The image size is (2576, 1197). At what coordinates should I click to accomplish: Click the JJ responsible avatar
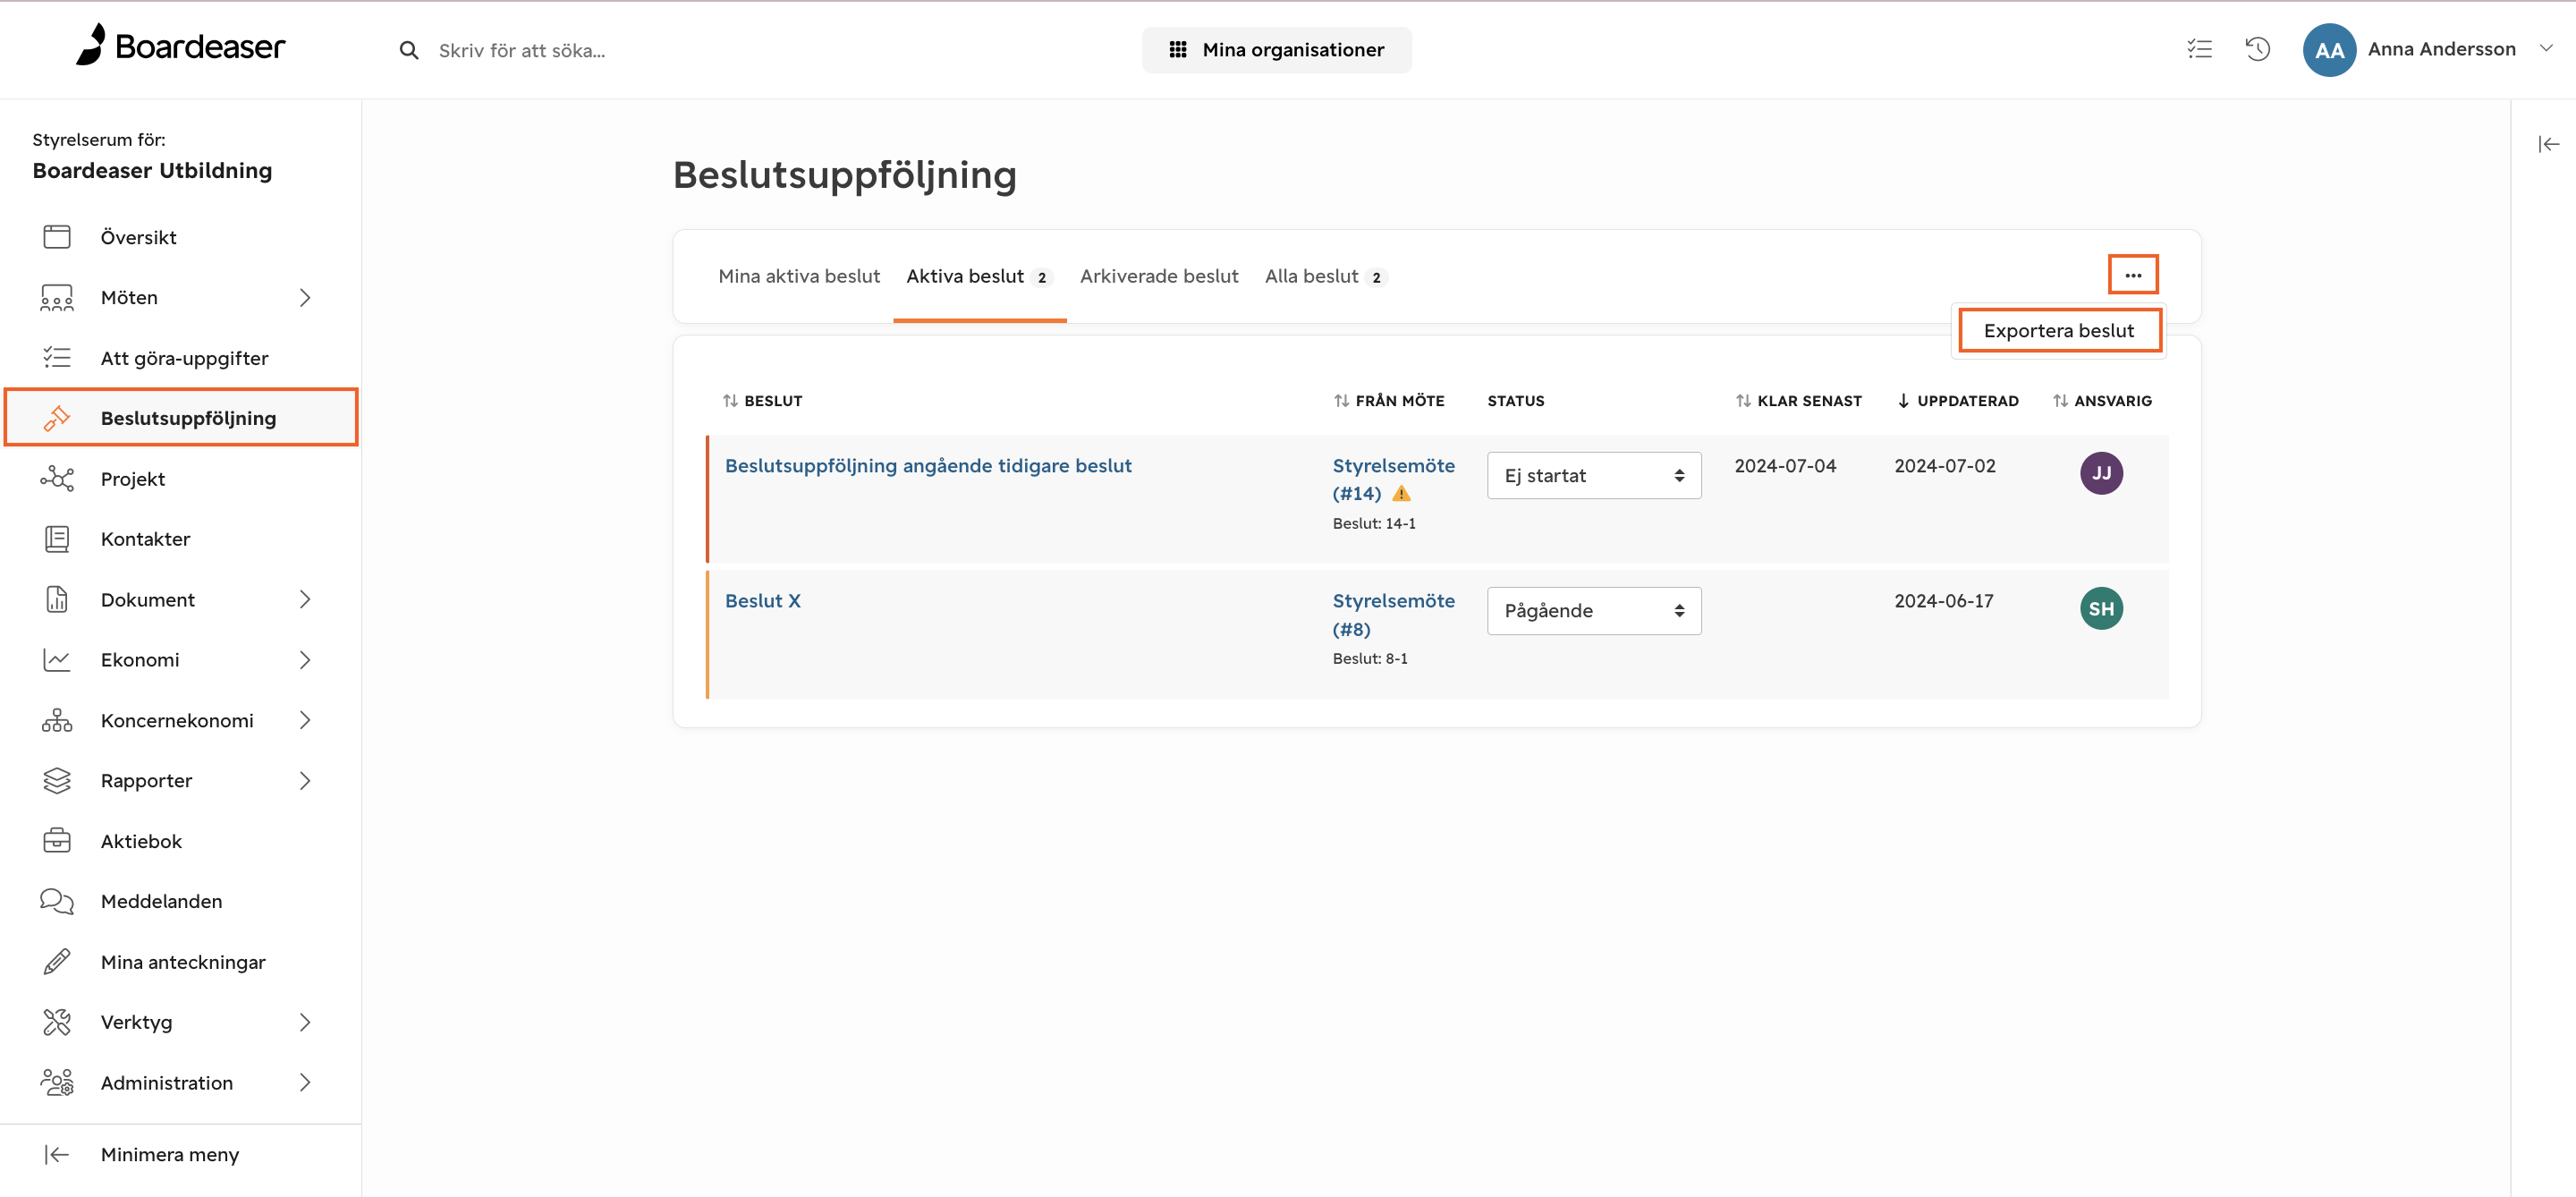pos(2101,473)
